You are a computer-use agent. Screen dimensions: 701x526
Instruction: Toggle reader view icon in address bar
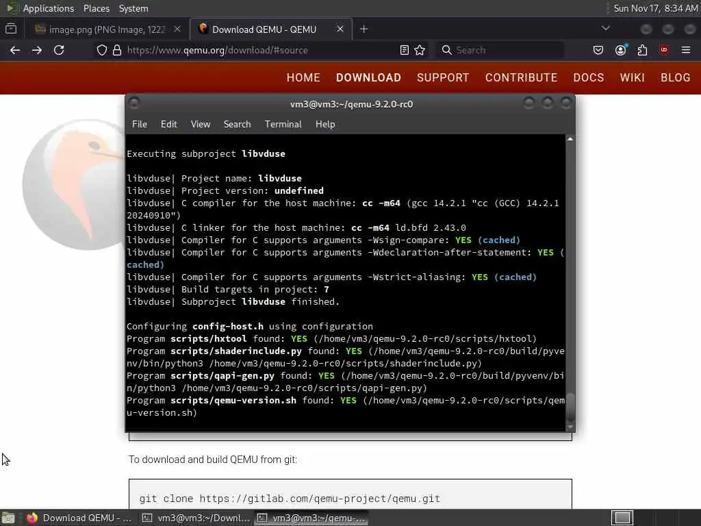(404, 50)
